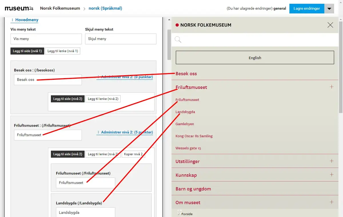Click Legg til lenke (nivå 2) under Friluftsmuseet
The height and width of the screenshot is (217, 343).
click(103, 154)
